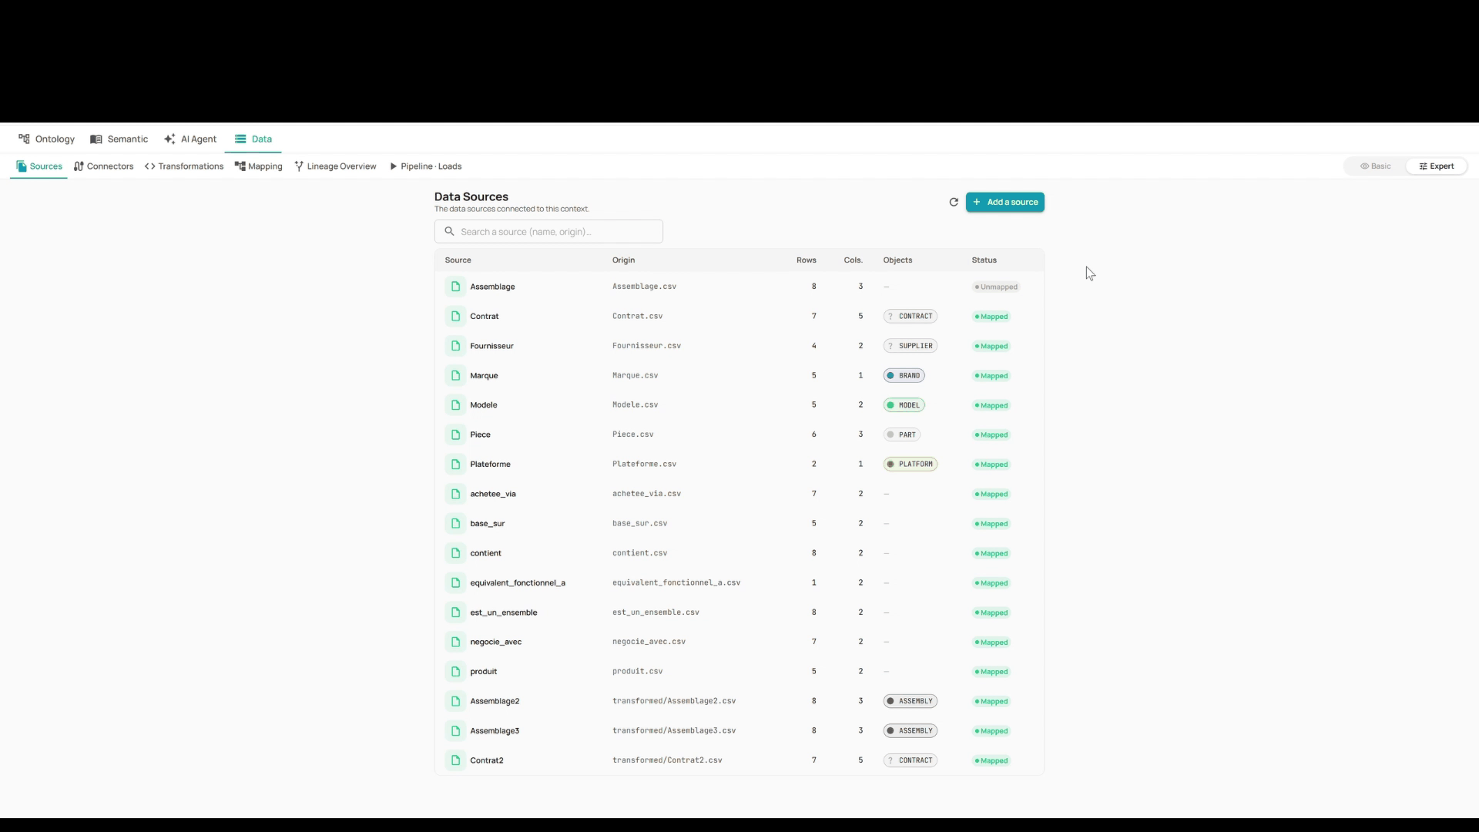1479x832 pixels.
Task: Click the refresh icon beside Add a source
Action: (954, 202)
